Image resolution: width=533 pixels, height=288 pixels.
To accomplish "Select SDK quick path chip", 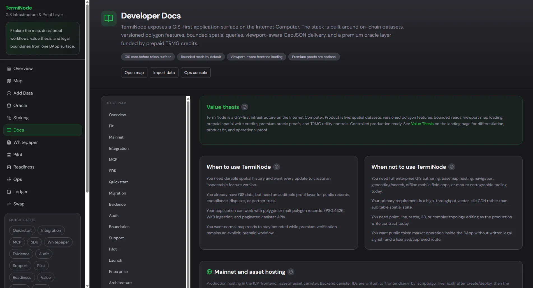I will pos(34,242).
